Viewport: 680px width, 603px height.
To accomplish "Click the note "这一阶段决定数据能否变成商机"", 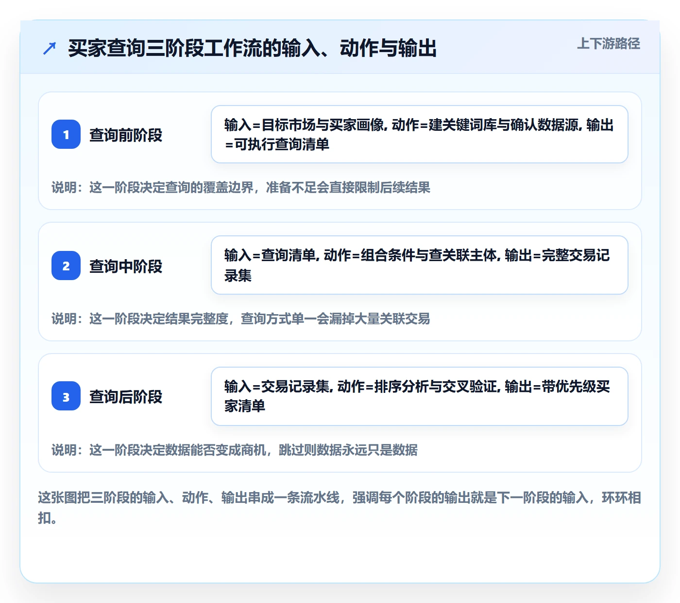I will click(235, 450).
